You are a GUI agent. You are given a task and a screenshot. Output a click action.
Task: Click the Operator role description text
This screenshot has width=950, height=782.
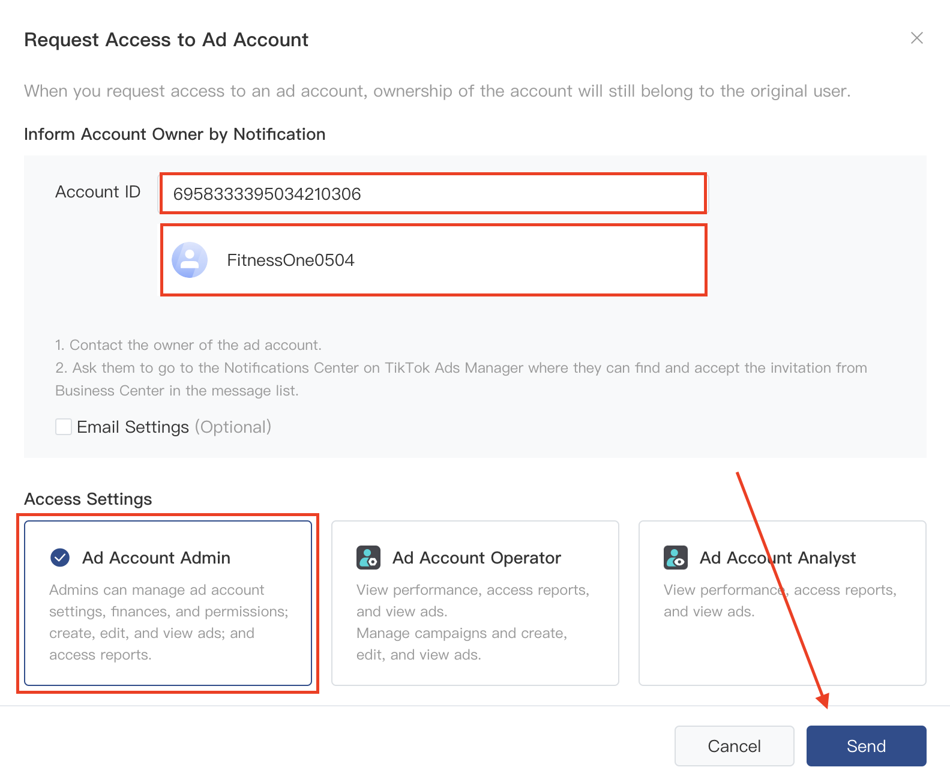(473, 622)
